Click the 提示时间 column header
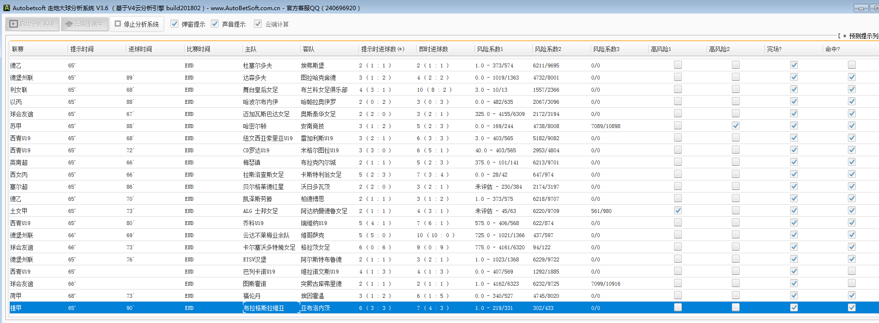 [82, 49]
